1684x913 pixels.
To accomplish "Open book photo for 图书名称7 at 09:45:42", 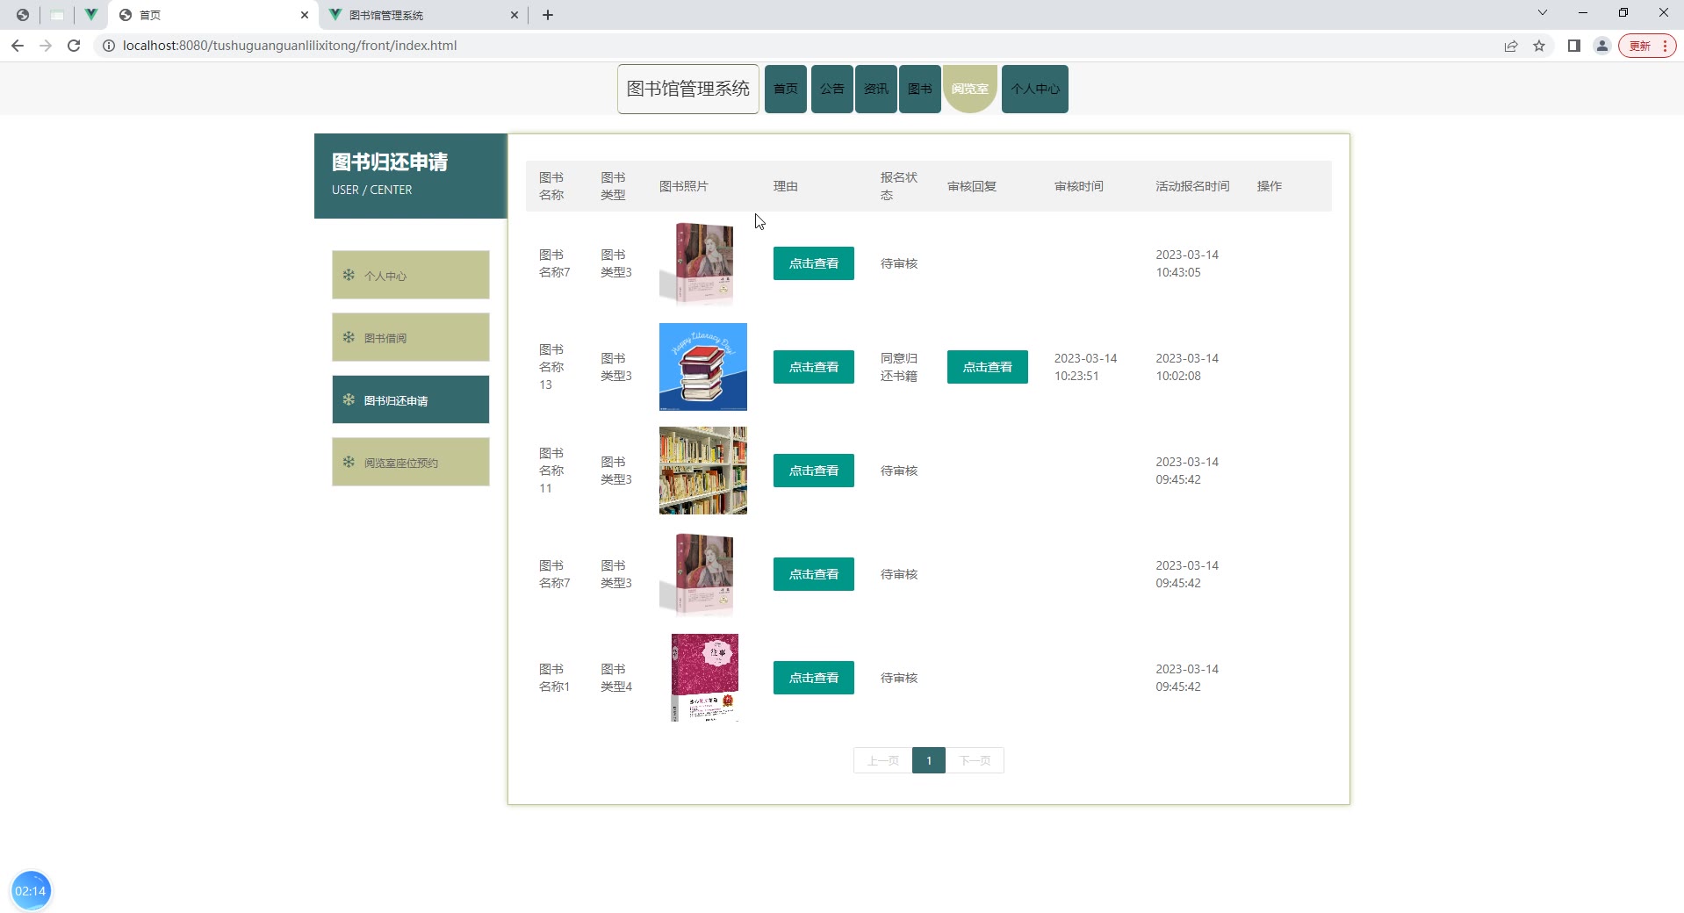I will click(x=703, y=574).
